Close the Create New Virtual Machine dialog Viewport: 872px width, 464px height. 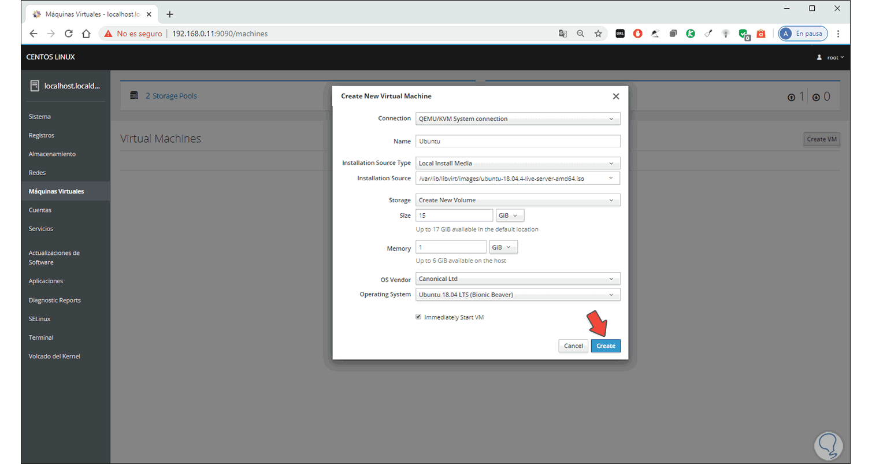[615, 96]
